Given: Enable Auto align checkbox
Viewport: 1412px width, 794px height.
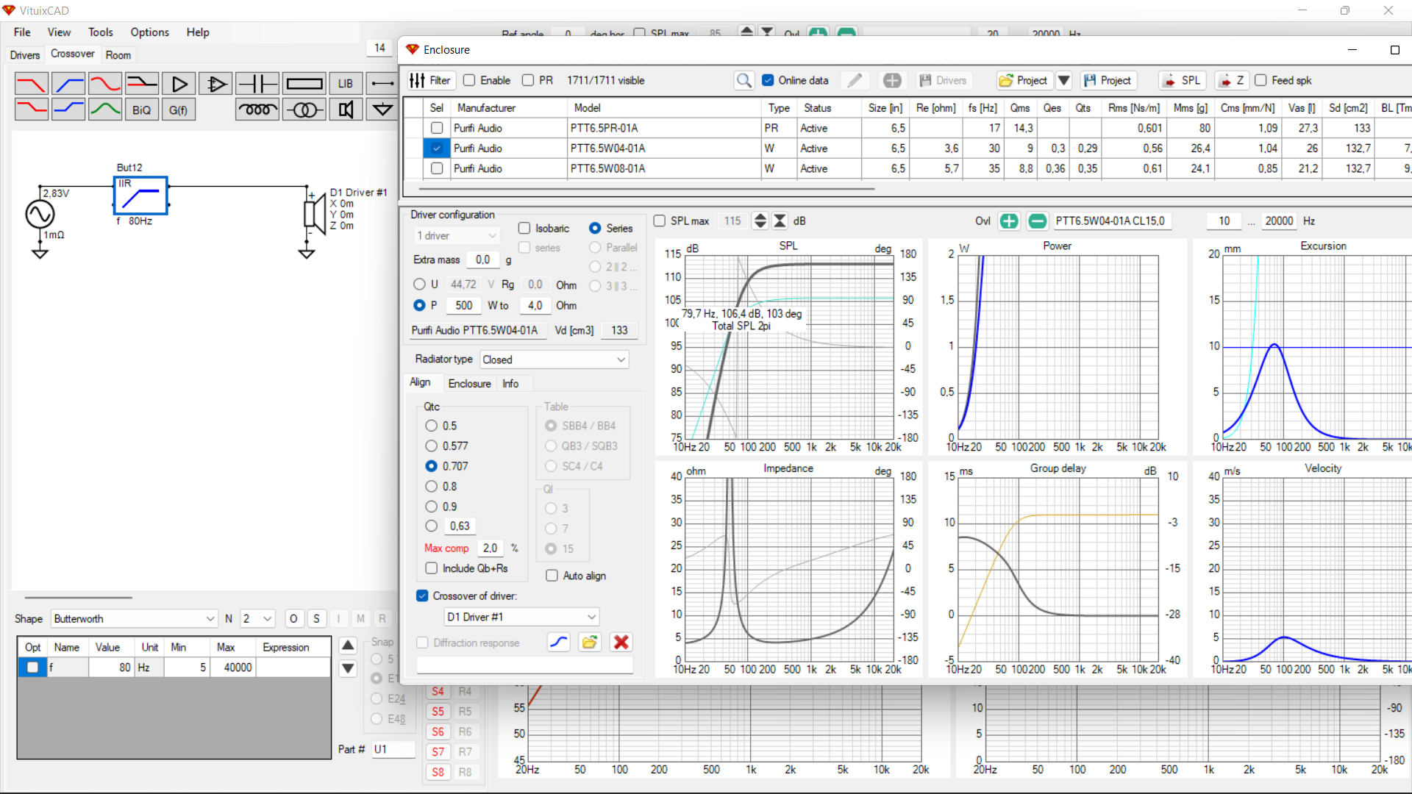Looking at the screenshot, I should point(552,576).
